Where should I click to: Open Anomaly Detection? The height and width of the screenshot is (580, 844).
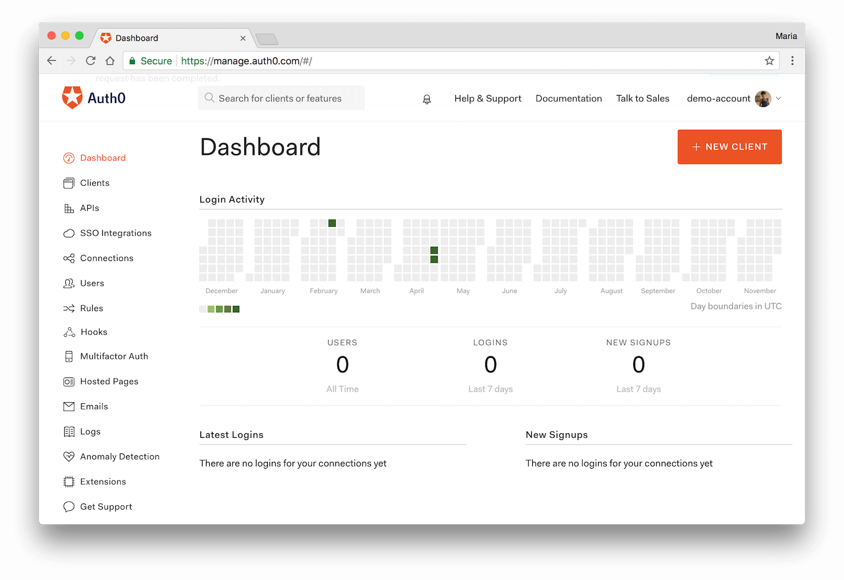tap(120, 457)
